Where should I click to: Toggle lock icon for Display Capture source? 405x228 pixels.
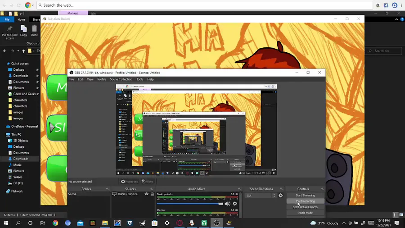pyautogui.click(x=153, y=194)
